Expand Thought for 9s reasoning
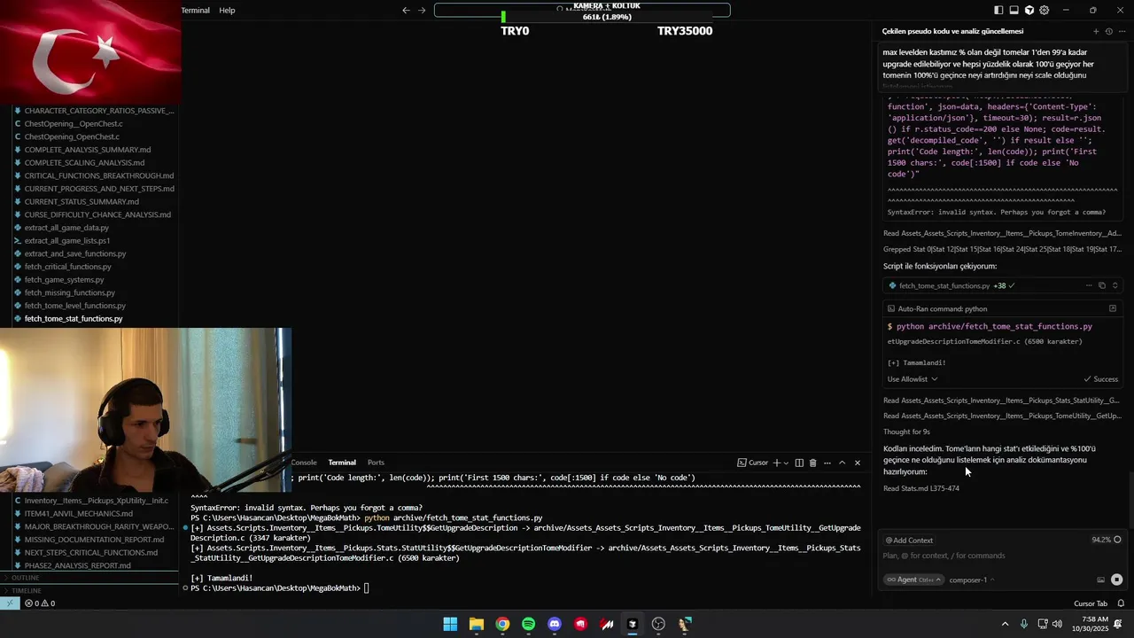1134x638 pixels. (906, 432)
